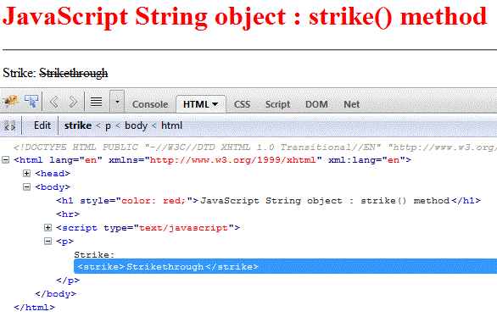Viewport: 497px width, 317px height.
Task: Select the opening body tag row
Action: coord(53,187)
